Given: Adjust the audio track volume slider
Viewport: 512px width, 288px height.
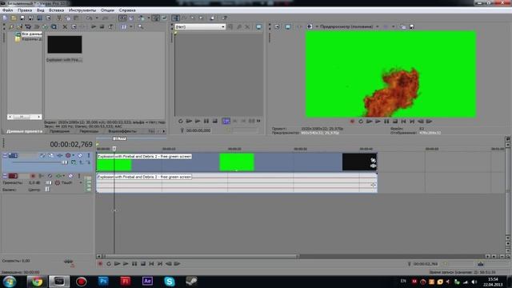Looking at the screenshot, I should [x=48, y=183].
